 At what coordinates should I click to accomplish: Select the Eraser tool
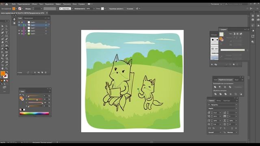[x=2, y=42]
